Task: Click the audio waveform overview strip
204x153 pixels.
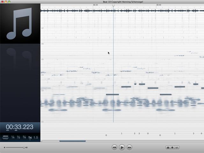Action: [122, 11]
